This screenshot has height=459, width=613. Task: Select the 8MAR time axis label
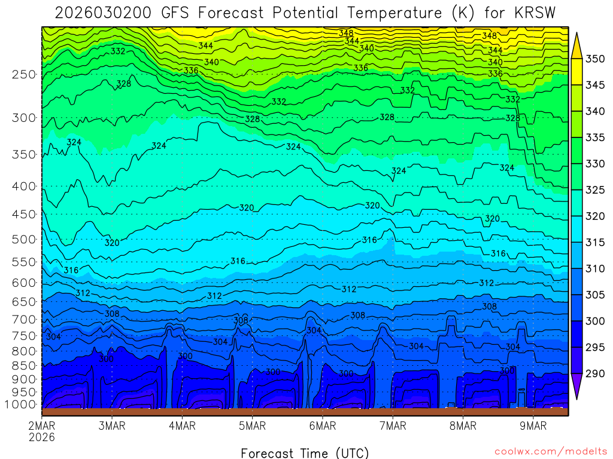(x=463, y=426)
